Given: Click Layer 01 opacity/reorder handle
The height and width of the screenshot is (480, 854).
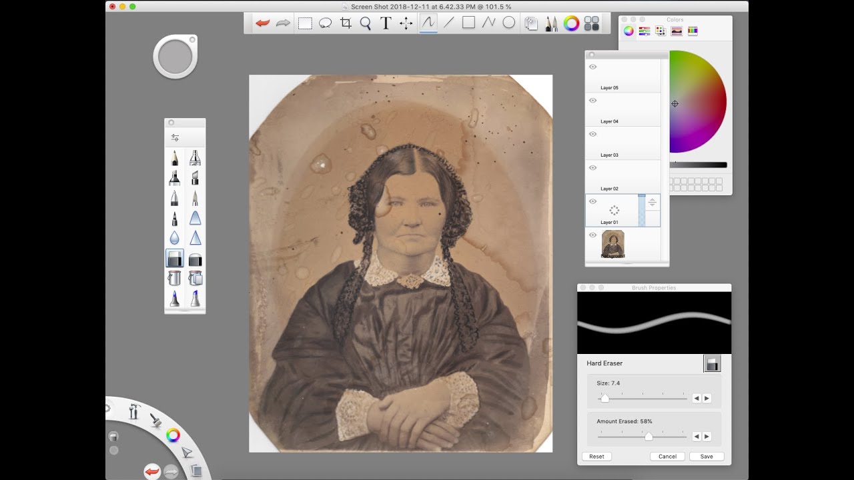Looking at the screenshot, I should click(x=653, y=203).
